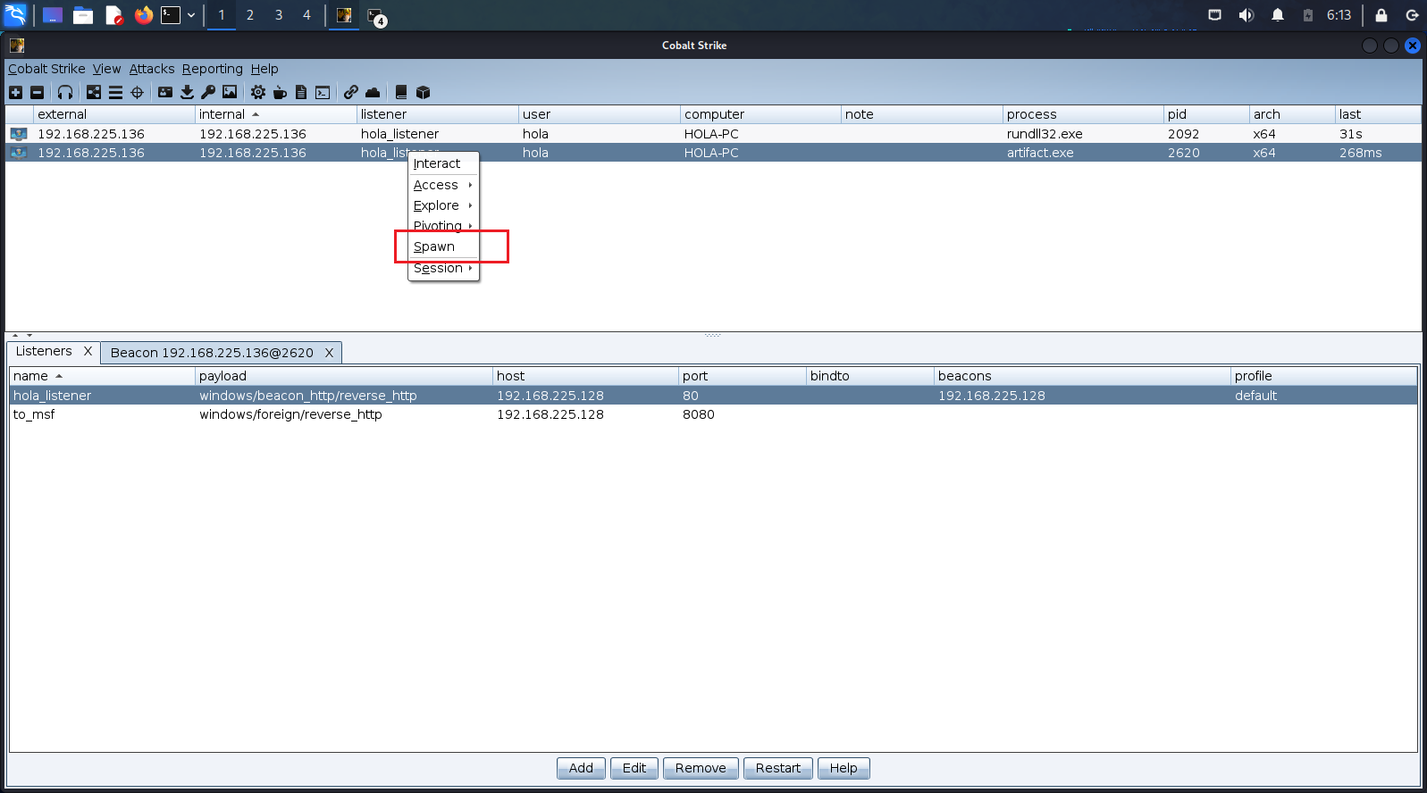
Task: Click the notifications bell tray icon
Action: (x=1278, y=15)
